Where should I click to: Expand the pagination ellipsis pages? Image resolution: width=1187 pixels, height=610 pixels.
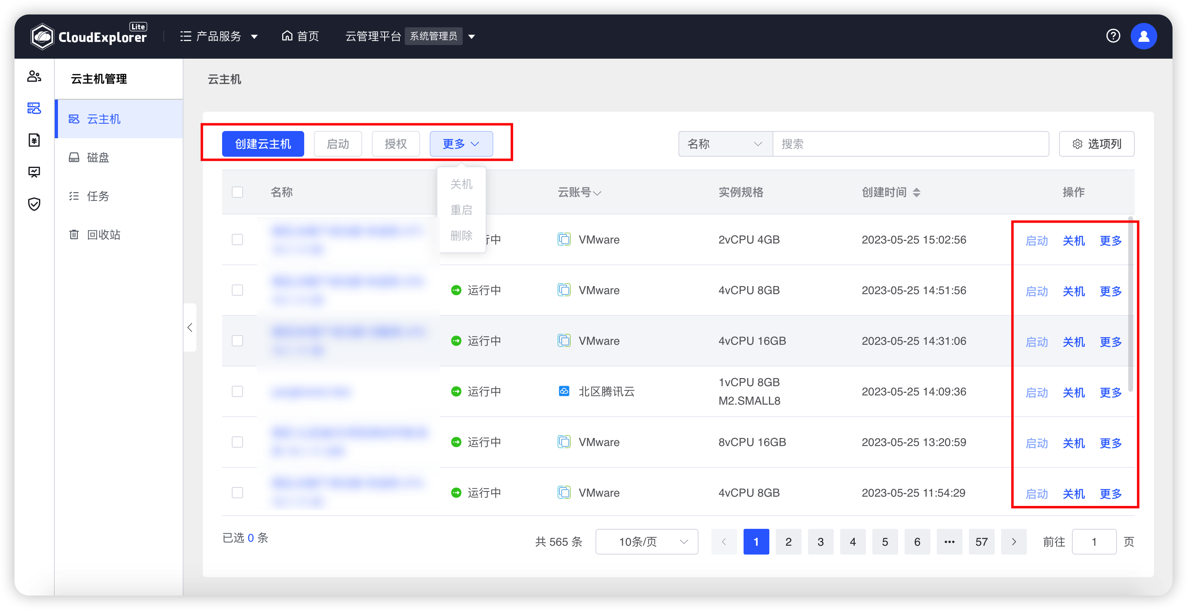(949, 541)
